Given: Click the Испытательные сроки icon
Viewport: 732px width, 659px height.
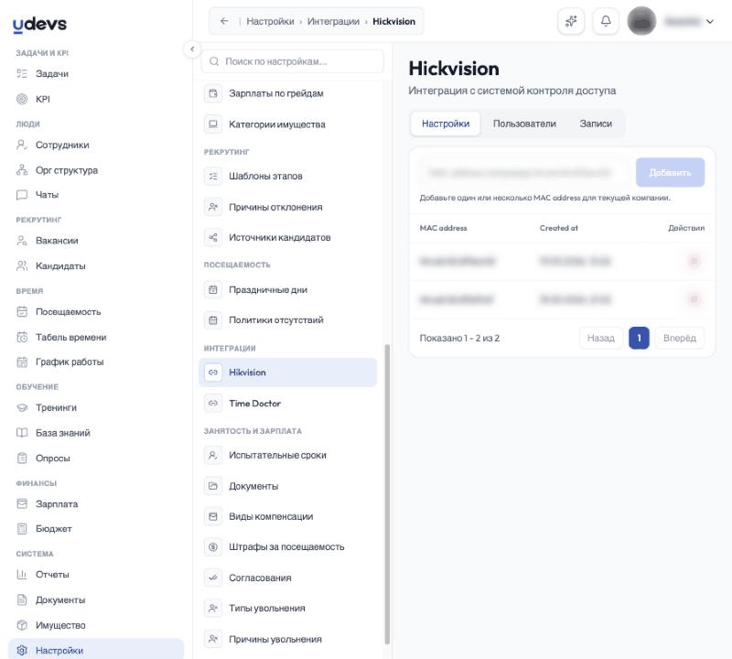Looking at the screenshot, I should coord(213,455).
